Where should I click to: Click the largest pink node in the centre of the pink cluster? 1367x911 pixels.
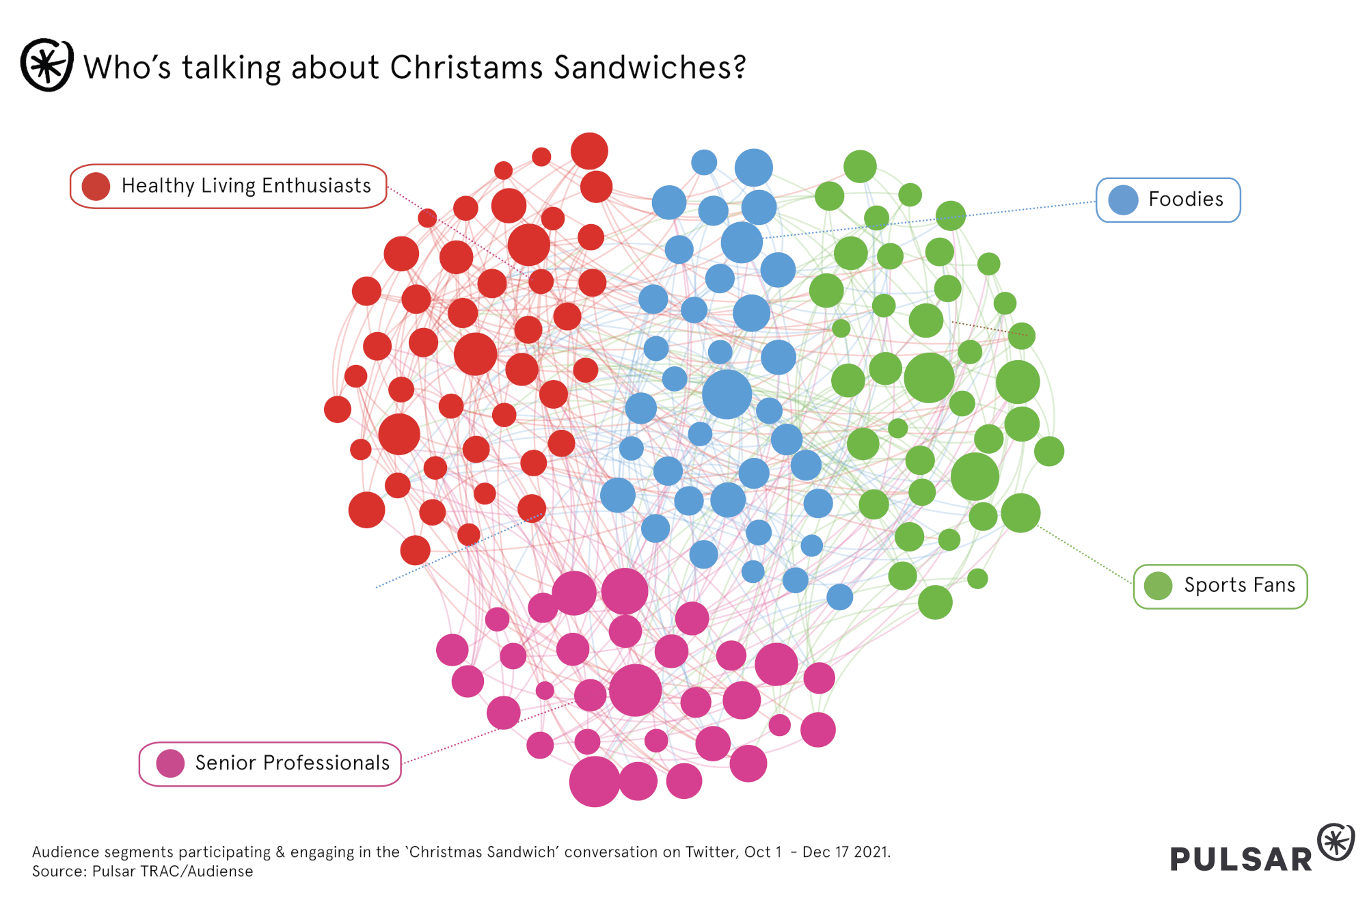click(635, 690)
